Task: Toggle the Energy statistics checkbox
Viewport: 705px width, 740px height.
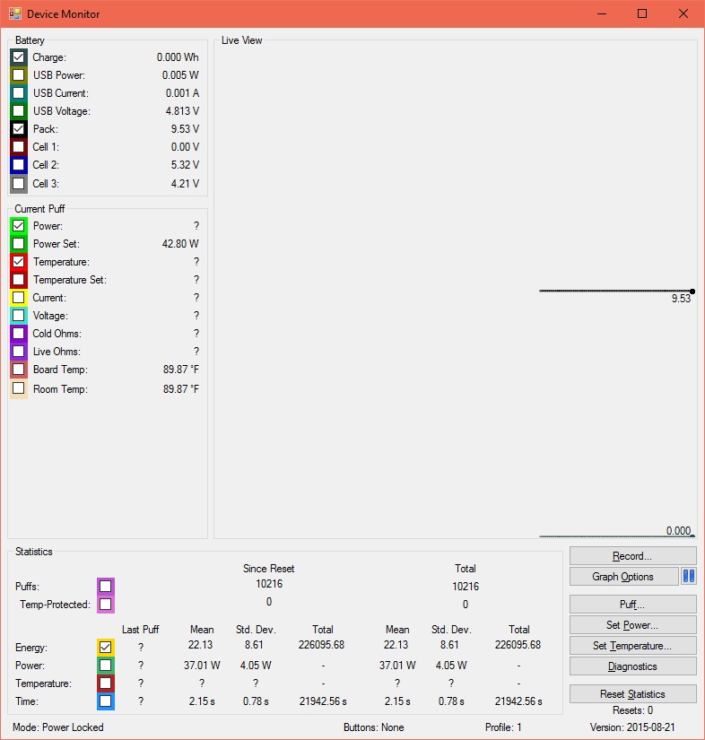Action: coord(106,648)
